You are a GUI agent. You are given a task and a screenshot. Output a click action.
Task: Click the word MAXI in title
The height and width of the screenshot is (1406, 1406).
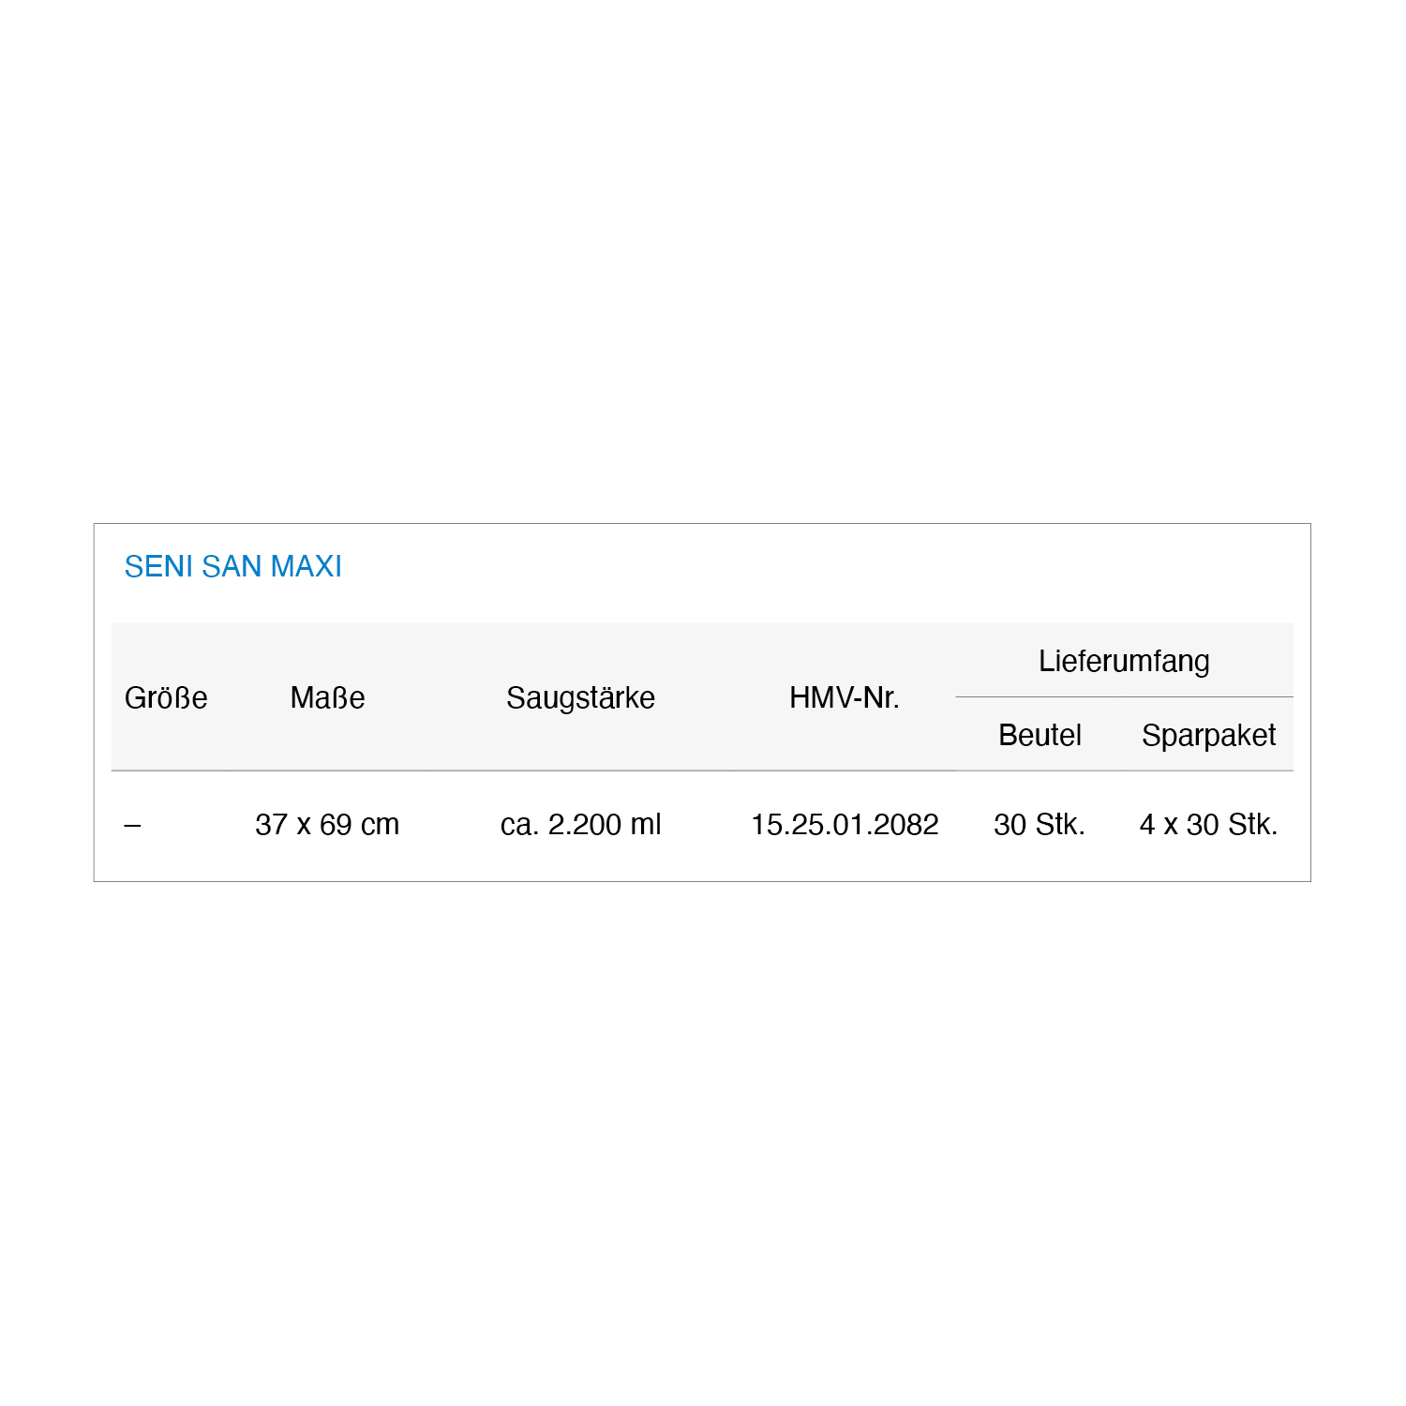[306, 566]
